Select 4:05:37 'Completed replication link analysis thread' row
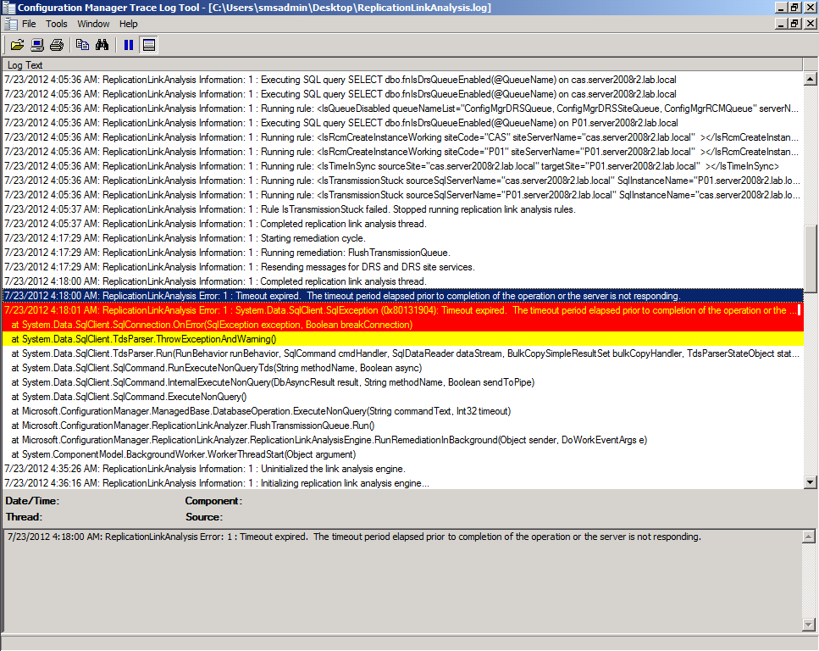 pyautogui.click(x=402, y=224)
